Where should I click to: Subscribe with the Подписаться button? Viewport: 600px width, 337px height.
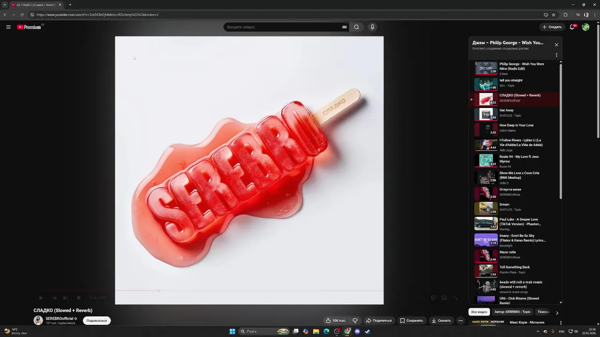pyautogui.click(x=97, y=321)
